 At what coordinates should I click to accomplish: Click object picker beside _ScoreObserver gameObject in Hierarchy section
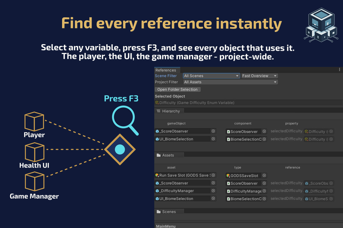pyautogui.click(x=213, y=131)
